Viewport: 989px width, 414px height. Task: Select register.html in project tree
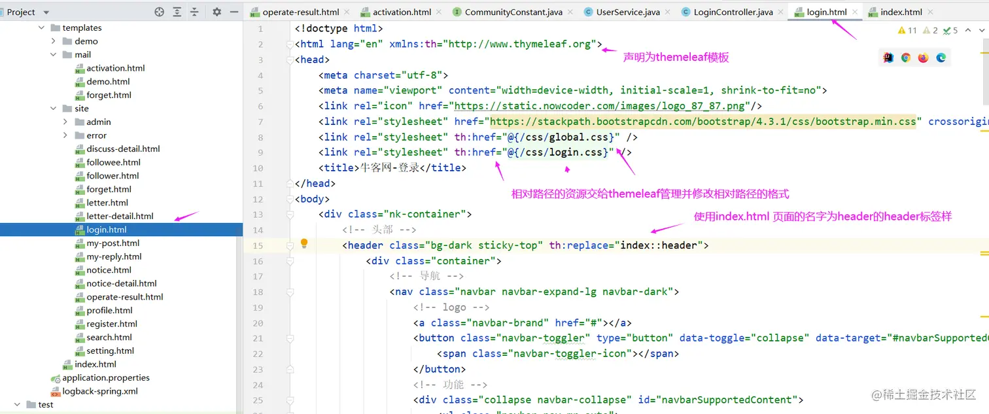point(112,324)
